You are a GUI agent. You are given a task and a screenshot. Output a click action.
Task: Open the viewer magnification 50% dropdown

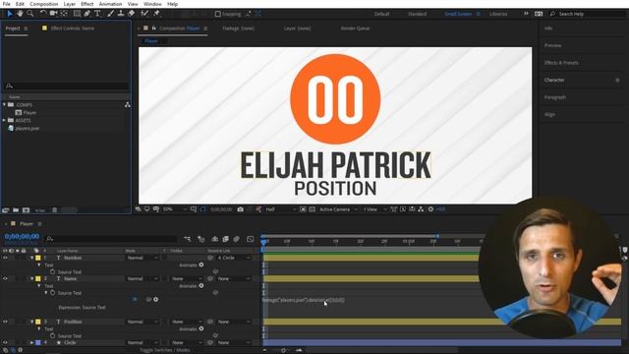(175, 209)
